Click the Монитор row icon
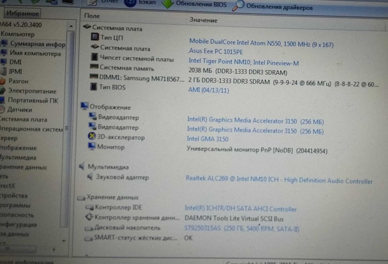 [92, 146]
